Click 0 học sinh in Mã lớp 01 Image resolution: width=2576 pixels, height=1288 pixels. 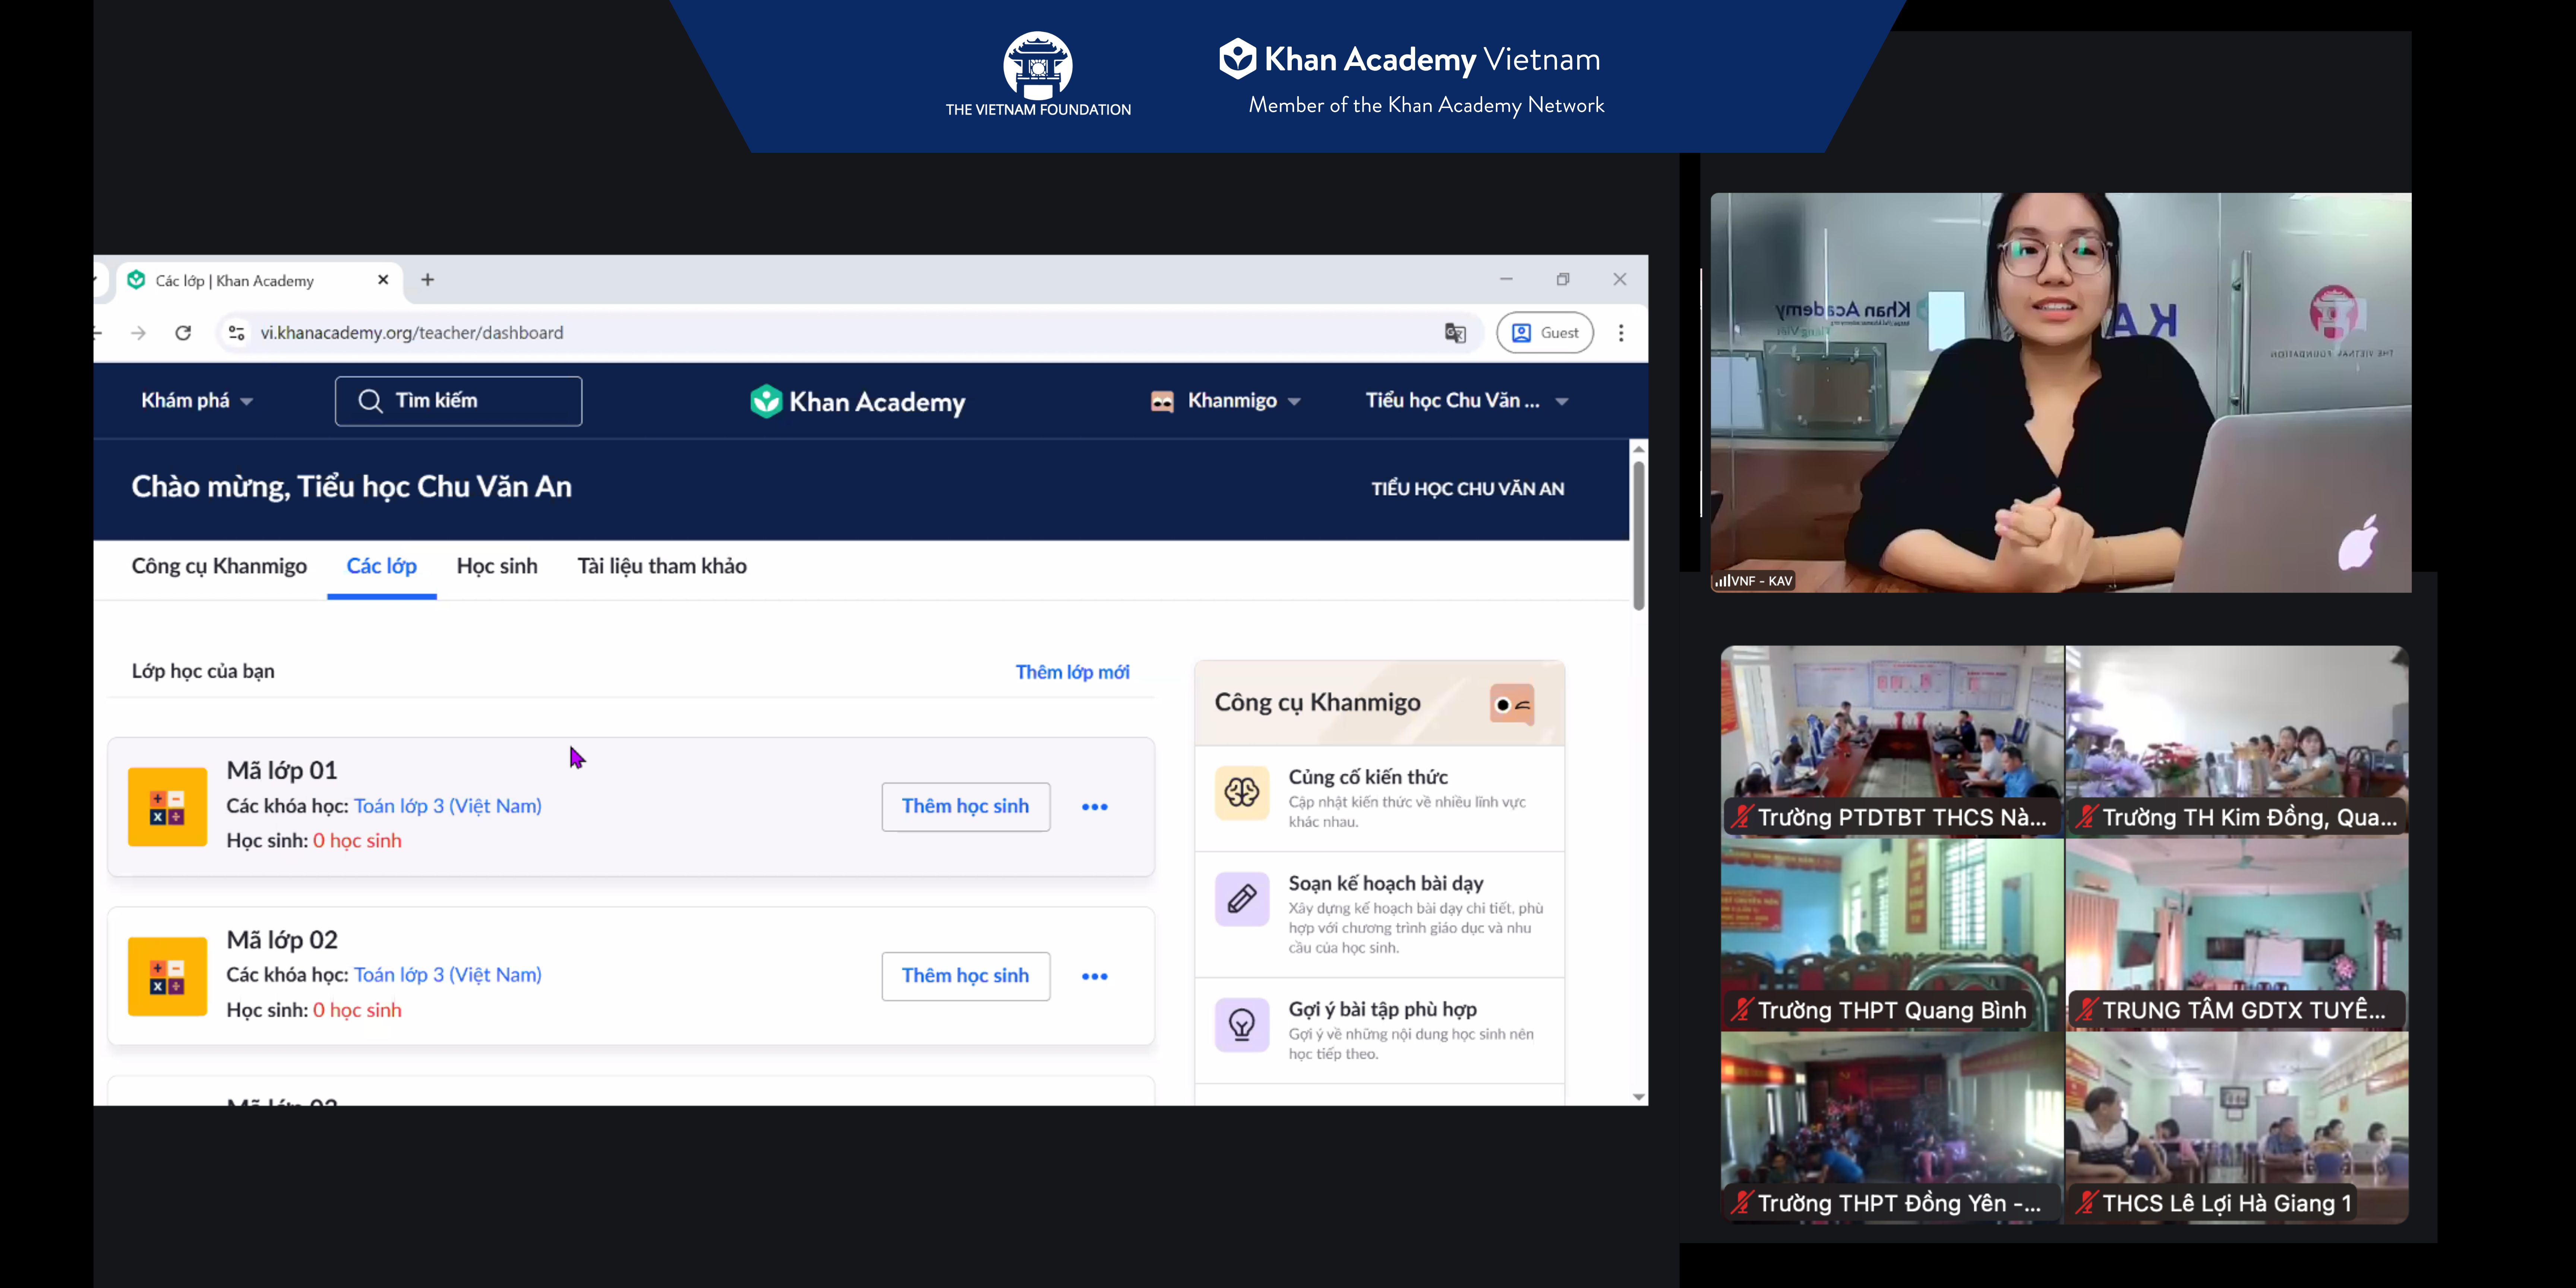[x=357, y=841]
